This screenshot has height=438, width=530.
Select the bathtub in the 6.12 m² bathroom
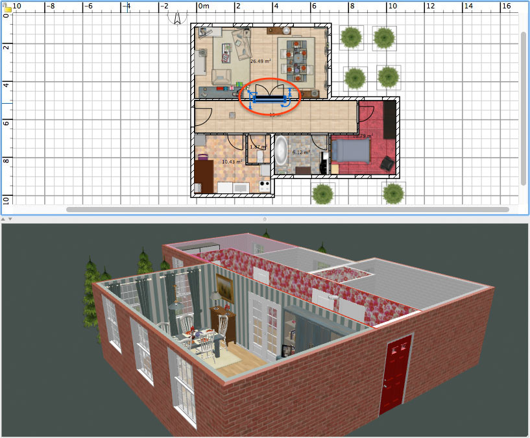(x=281, y=152)
